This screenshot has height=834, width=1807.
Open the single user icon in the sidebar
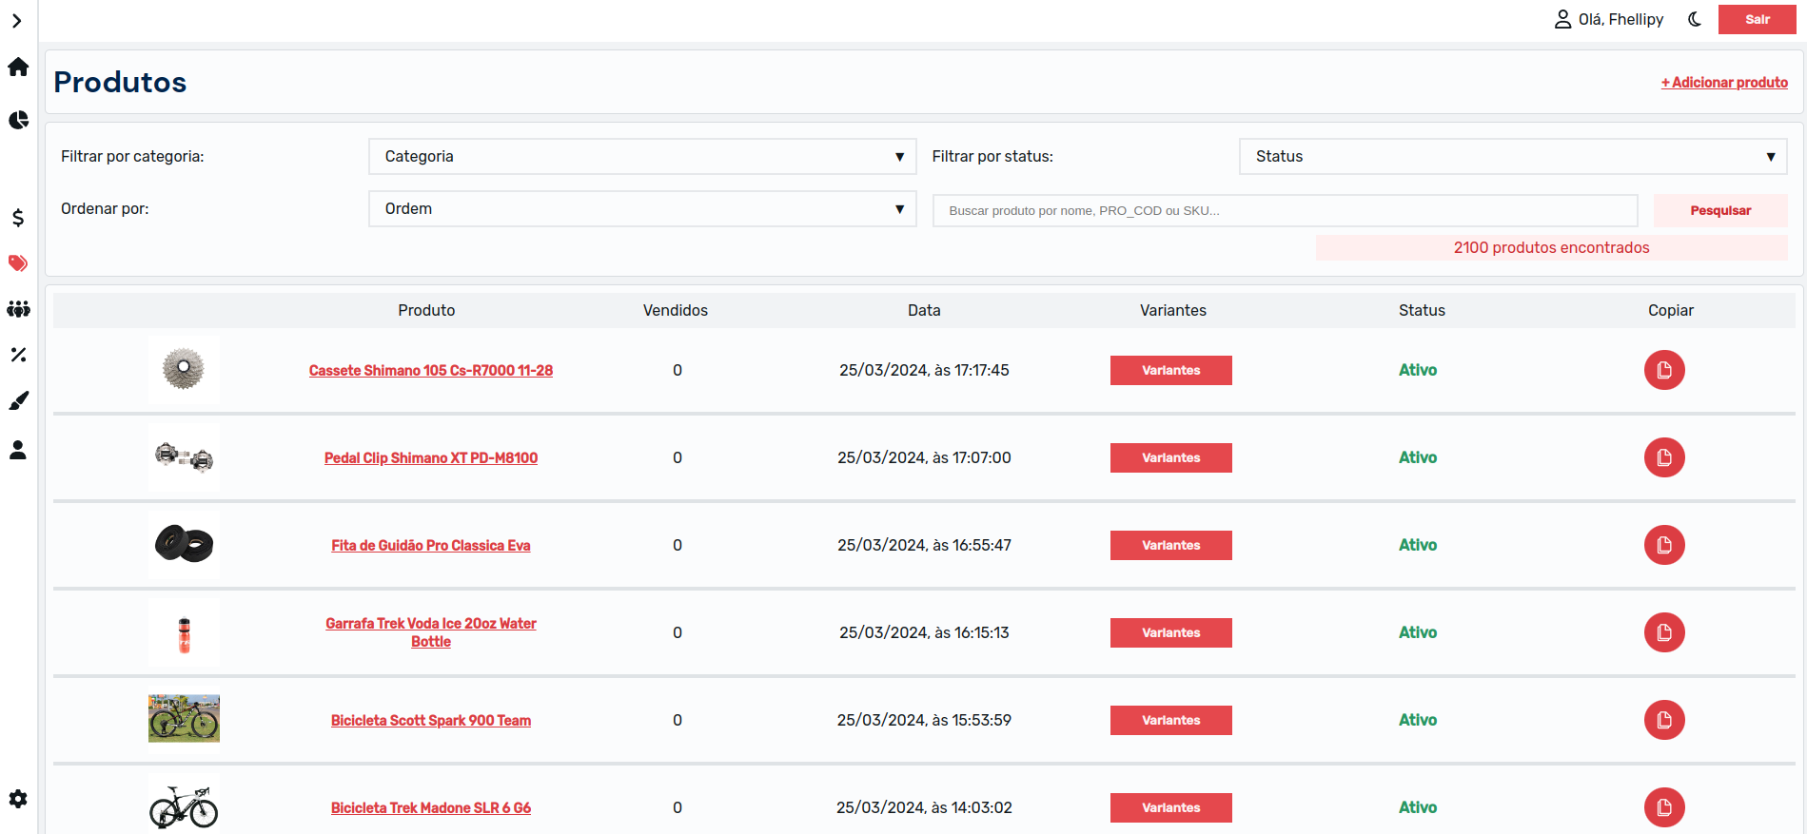click(18, 450)
